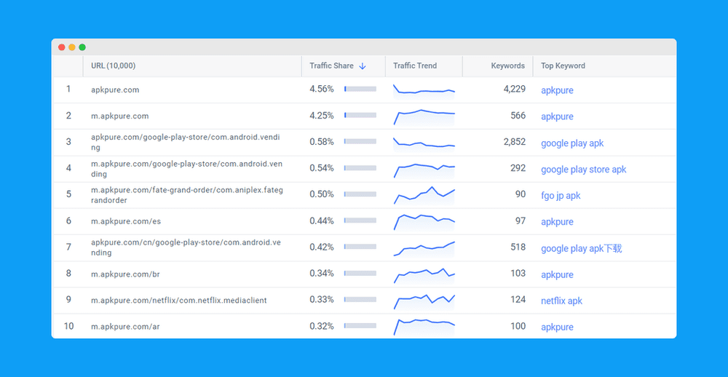Click the 2,852 keywords value
The image size is (728, 377).
tap(515, 142)
